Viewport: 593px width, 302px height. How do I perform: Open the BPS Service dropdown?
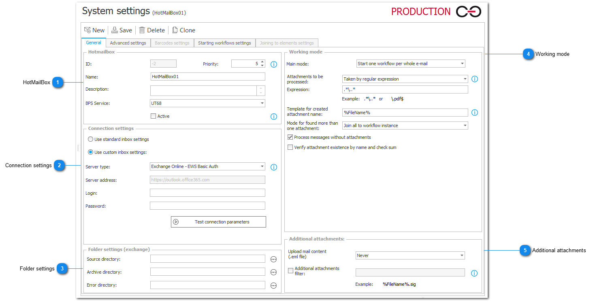click(207, 103)
